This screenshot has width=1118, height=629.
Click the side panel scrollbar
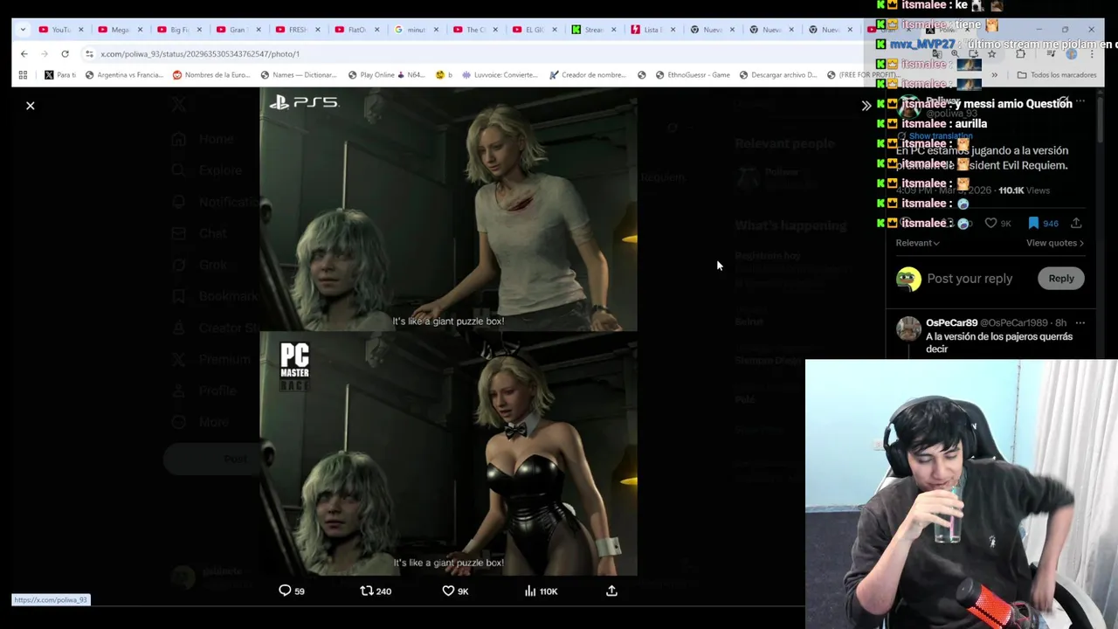(1100, 118)
